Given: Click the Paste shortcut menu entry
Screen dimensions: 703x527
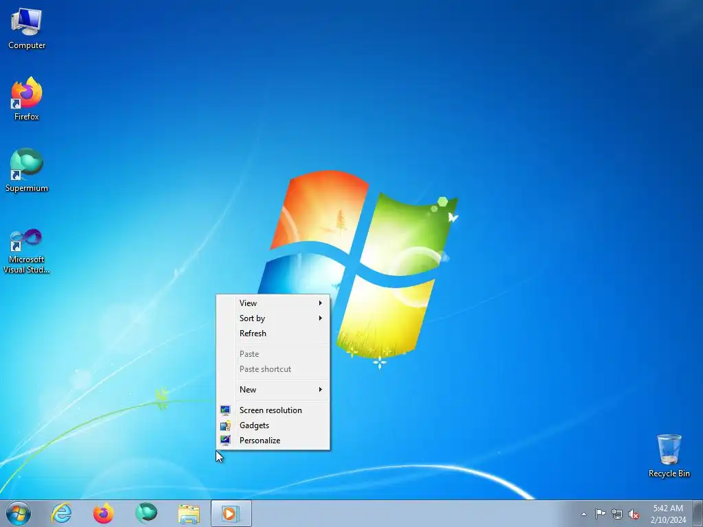Looking at the screenshot, I should pyautogui.click(x=273, y=369).
